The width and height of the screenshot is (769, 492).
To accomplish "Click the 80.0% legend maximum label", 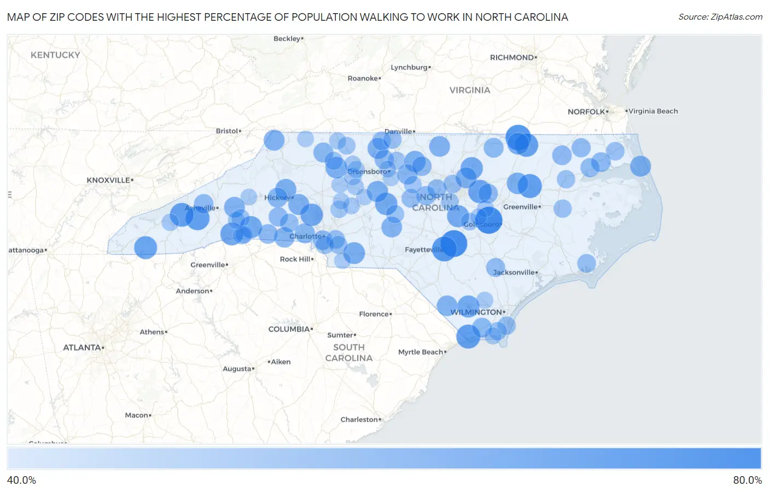I will [x=747, y=481].
